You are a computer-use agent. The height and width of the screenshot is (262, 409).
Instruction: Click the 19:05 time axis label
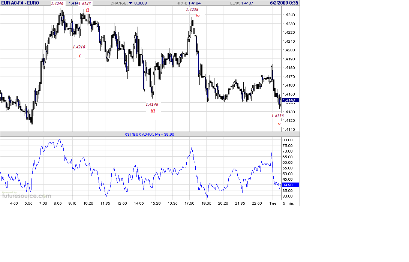[x=206, y=204]
